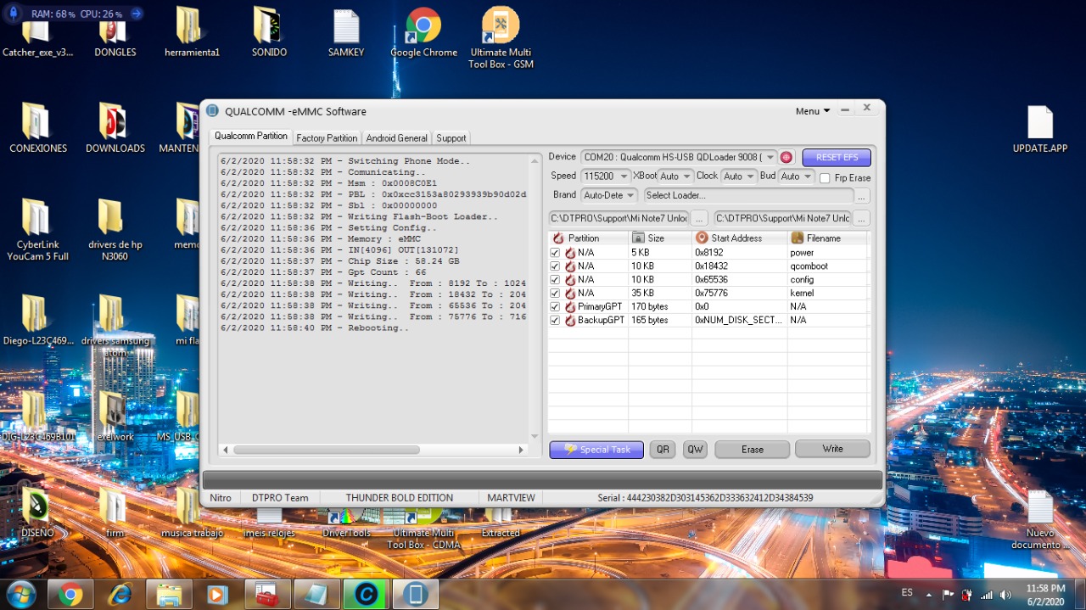Click the flame icon in Partition column header

pyautogui.click(x=558, y=238)
